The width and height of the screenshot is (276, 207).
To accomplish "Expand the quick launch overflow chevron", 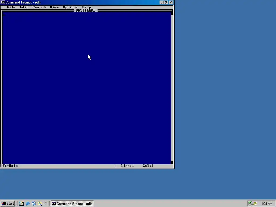I will [46, 203].
